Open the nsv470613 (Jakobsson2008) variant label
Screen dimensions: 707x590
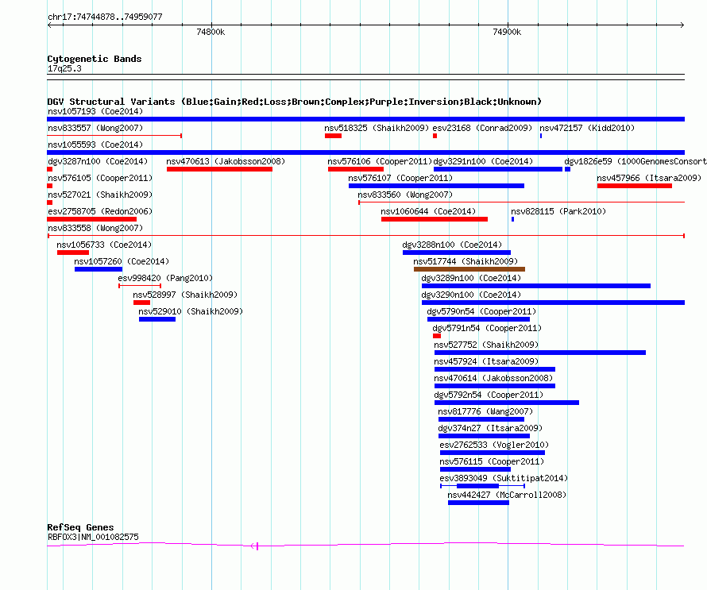coord(226,161)
